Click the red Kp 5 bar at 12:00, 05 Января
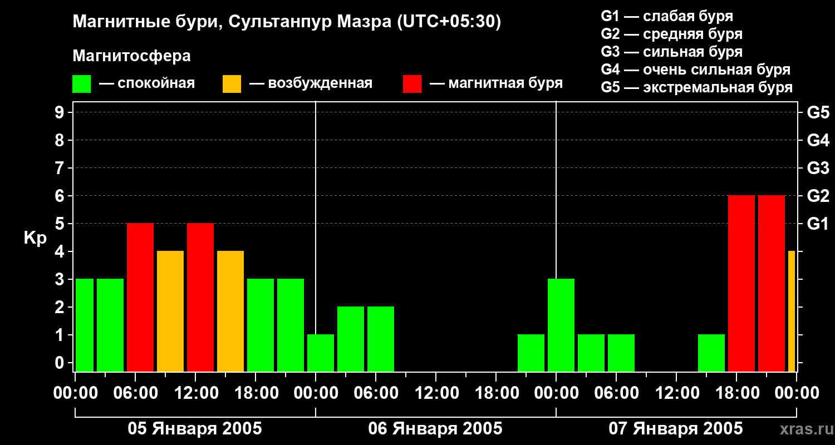The image size is (835, 445). [200, 298]
